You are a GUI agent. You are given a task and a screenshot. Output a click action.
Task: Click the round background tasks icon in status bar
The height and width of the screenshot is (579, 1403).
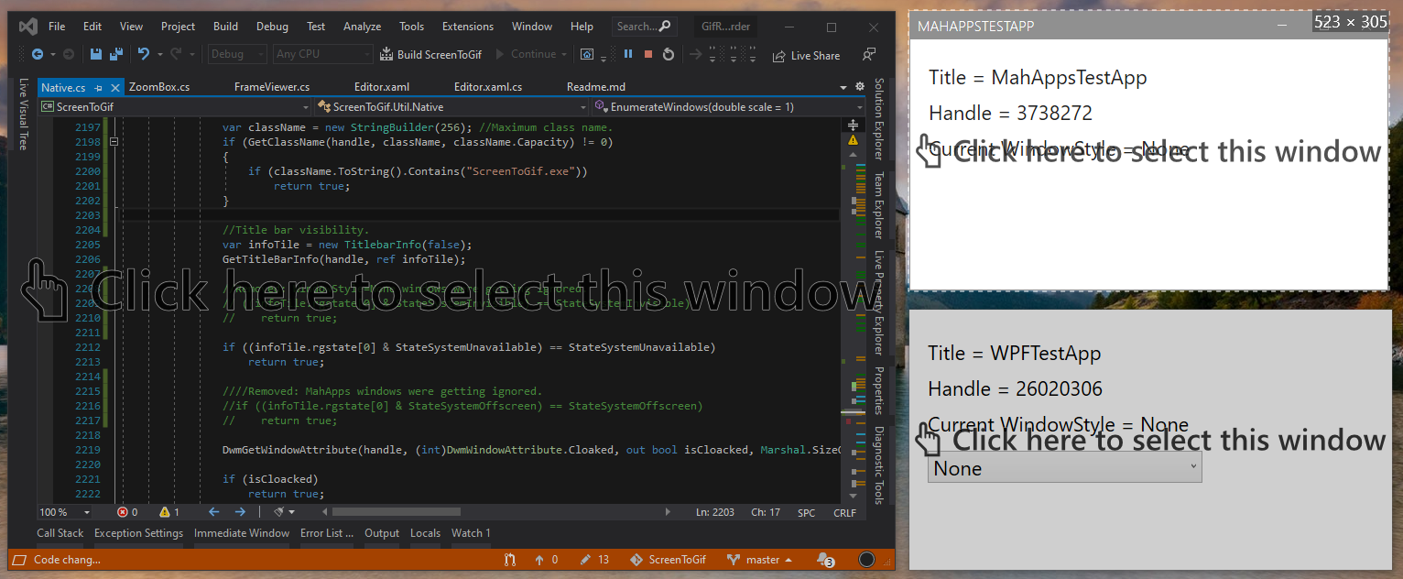point(865,560)
